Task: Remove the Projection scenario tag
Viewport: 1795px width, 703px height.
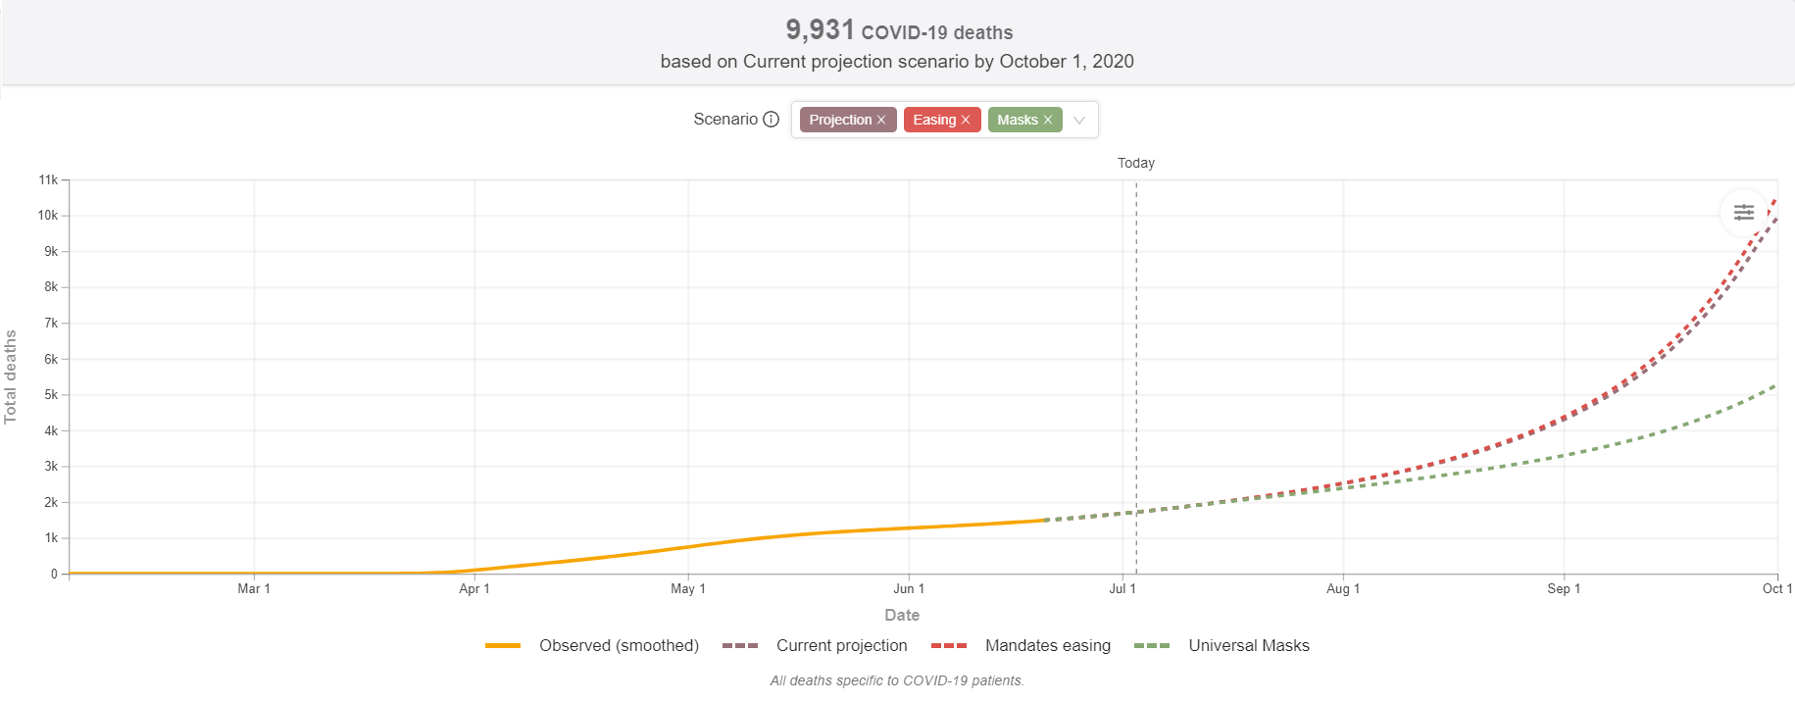Action: [881, 120]
